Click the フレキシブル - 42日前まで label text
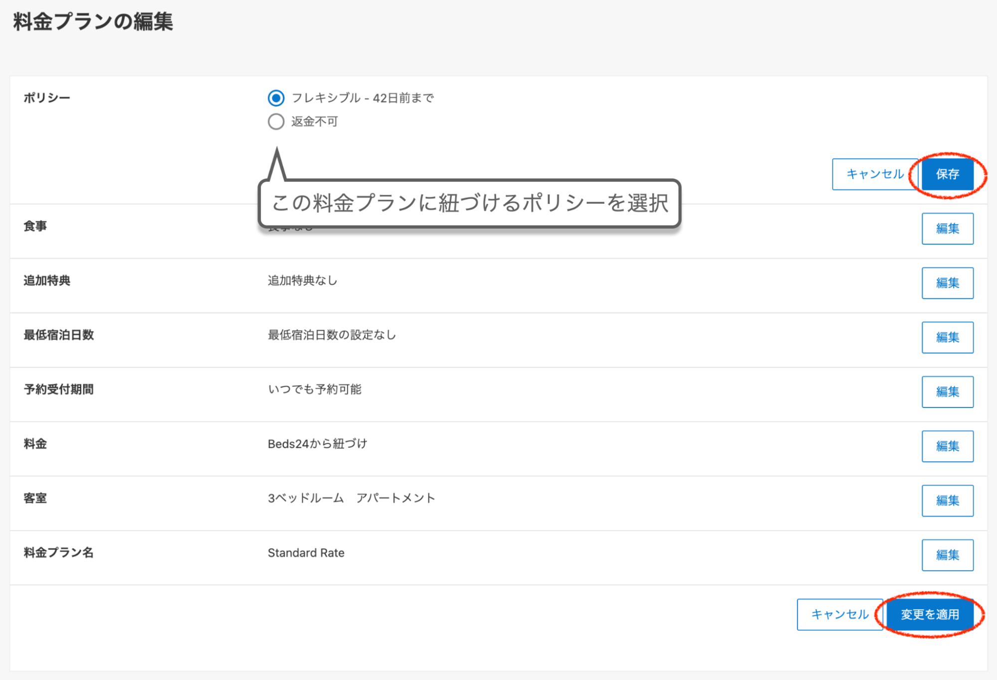The width and height of the screenshot is (997, 680). point(363,98)
